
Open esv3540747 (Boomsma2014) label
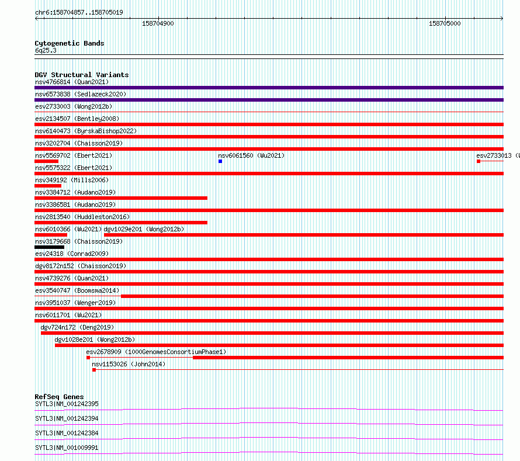pyautogui.click(x=77, y=290)
